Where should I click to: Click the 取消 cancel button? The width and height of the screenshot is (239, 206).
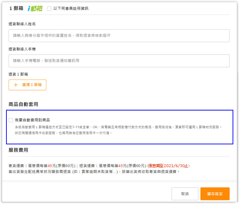[185, 194]
